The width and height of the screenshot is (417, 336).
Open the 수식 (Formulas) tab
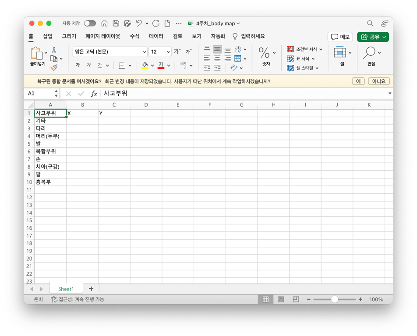[134, 36]
